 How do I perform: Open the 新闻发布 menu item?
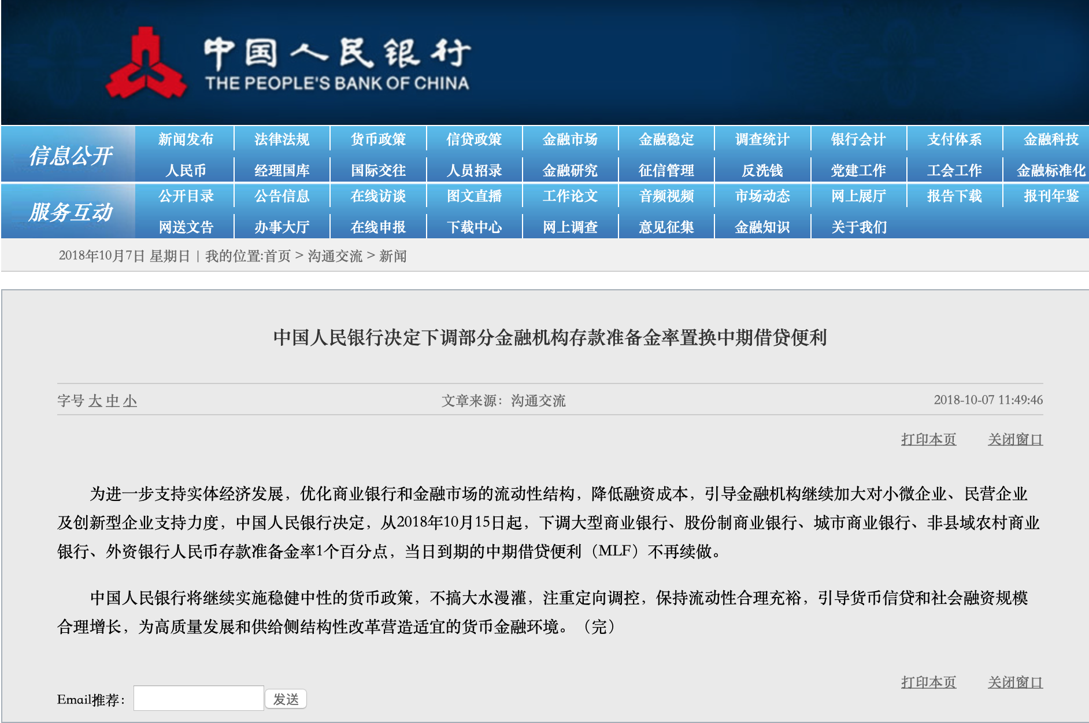pos(186,139)
